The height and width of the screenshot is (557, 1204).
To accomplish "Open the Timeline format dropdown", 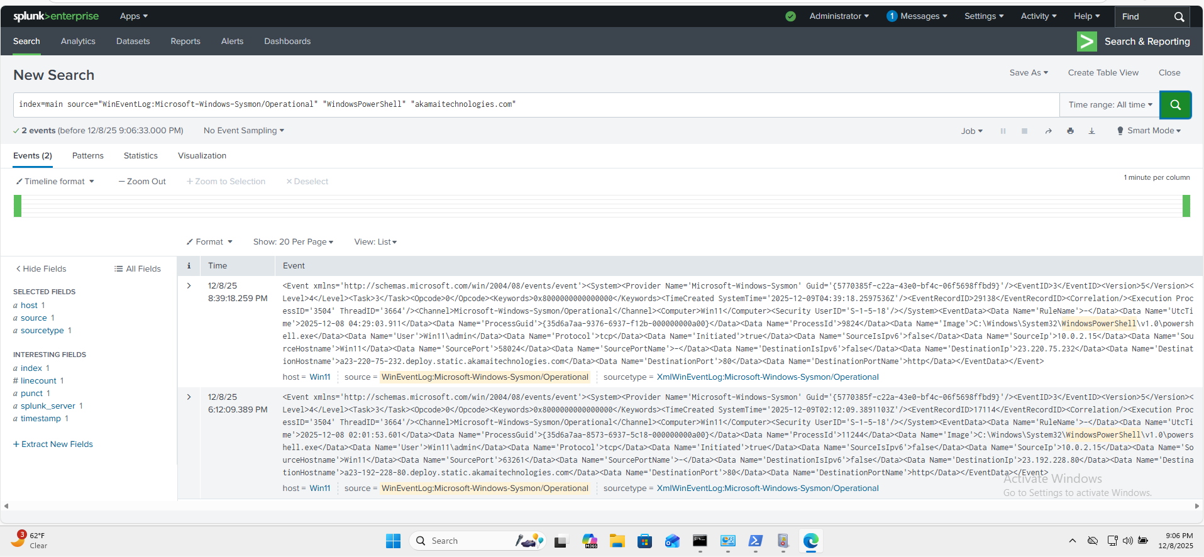I will 55,182.
